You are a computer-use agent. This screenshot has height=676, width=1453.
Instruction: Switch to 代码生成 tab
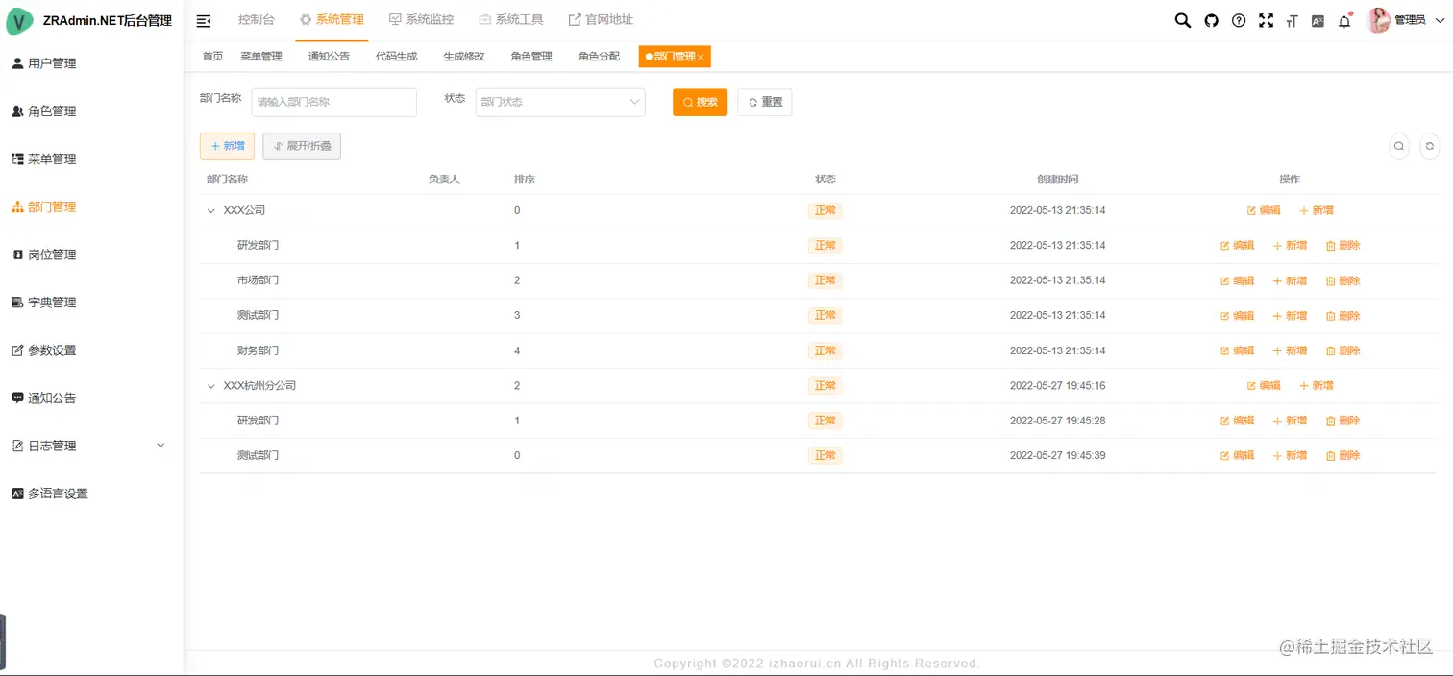coord(396,57)
